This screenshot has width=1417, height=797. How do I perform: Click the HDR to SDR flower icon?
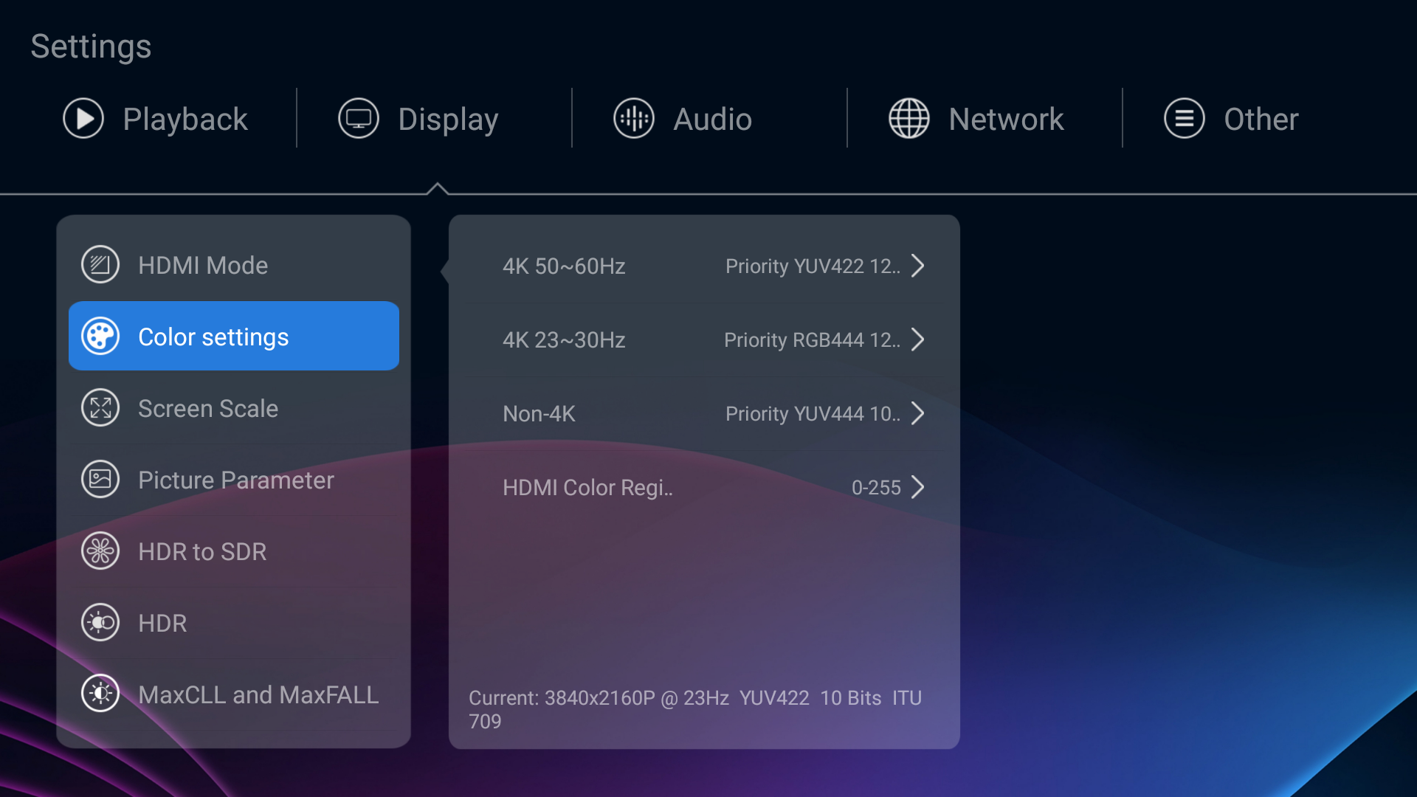pyautogui.click(x=100, y=551)
